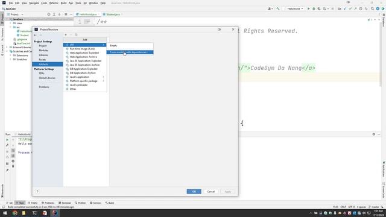Choose the Empty option in JAR submenu
The height and width of the screenshot is (217, 386).
(x=130, y=46)
